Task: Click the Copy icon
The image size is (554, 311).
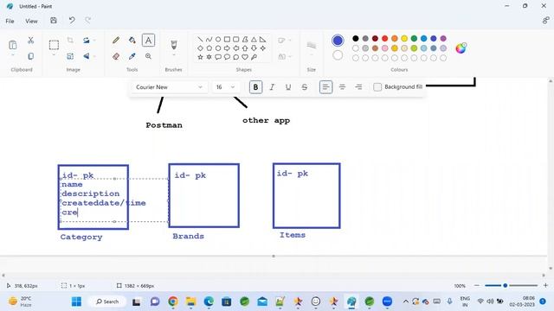Action: (31, 56)
